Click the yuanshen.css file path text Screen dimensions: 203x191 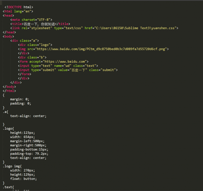[135, 28]
